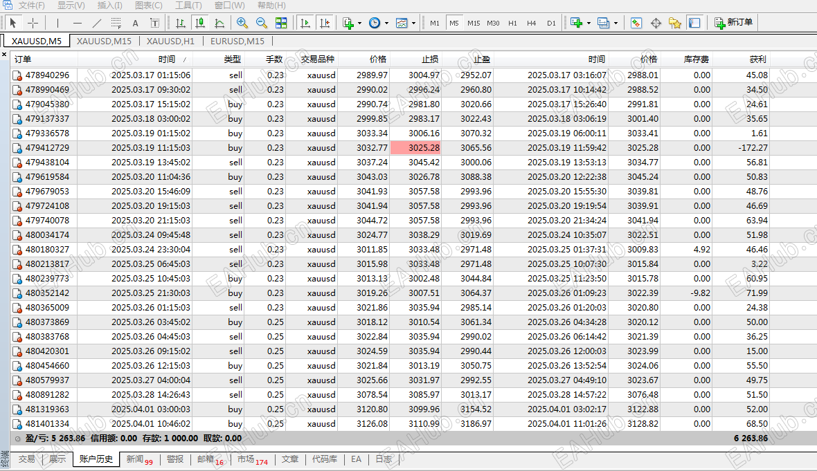The width and height of the screenshot is (817, 471).
Task: Open the 交易 terminal tab
Action: tap(26, 459)
